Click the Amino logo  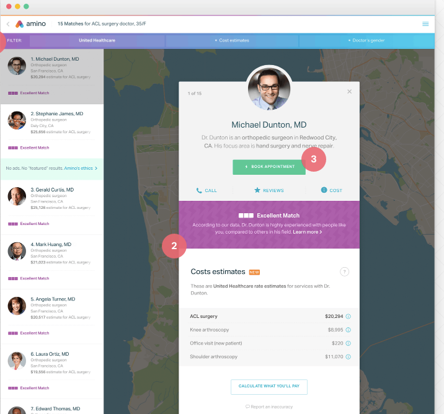click(30, 24)
